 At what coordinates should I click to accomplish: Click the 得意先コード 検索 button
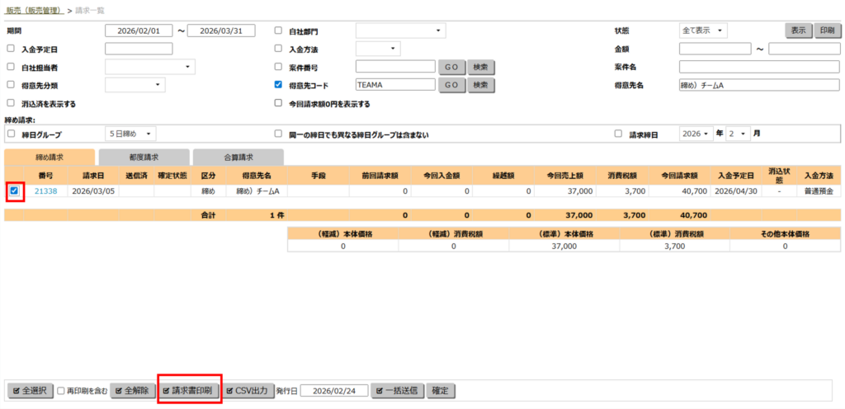pos(480,84)
